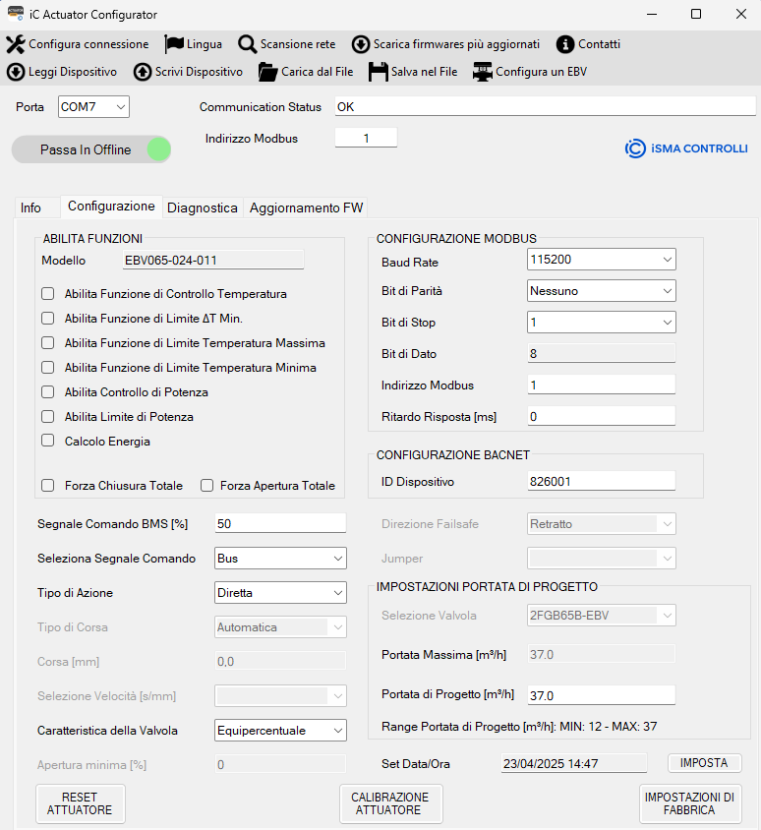Click the wrench icon for Configura connessione

click(16, 44)
